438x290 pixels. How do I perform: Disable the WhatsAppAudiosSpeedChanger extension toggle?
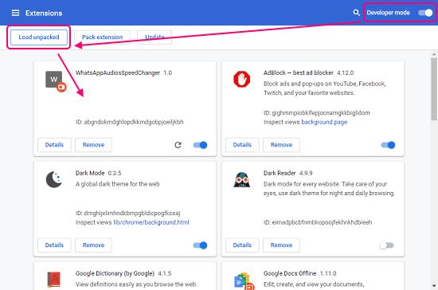[x=200, y=145]
